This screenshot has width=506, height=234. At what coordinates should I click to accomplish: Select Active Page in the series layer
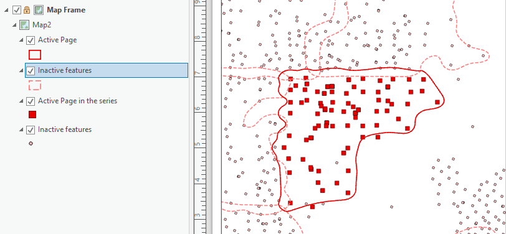pyautogui.click(x=77, y=101)
